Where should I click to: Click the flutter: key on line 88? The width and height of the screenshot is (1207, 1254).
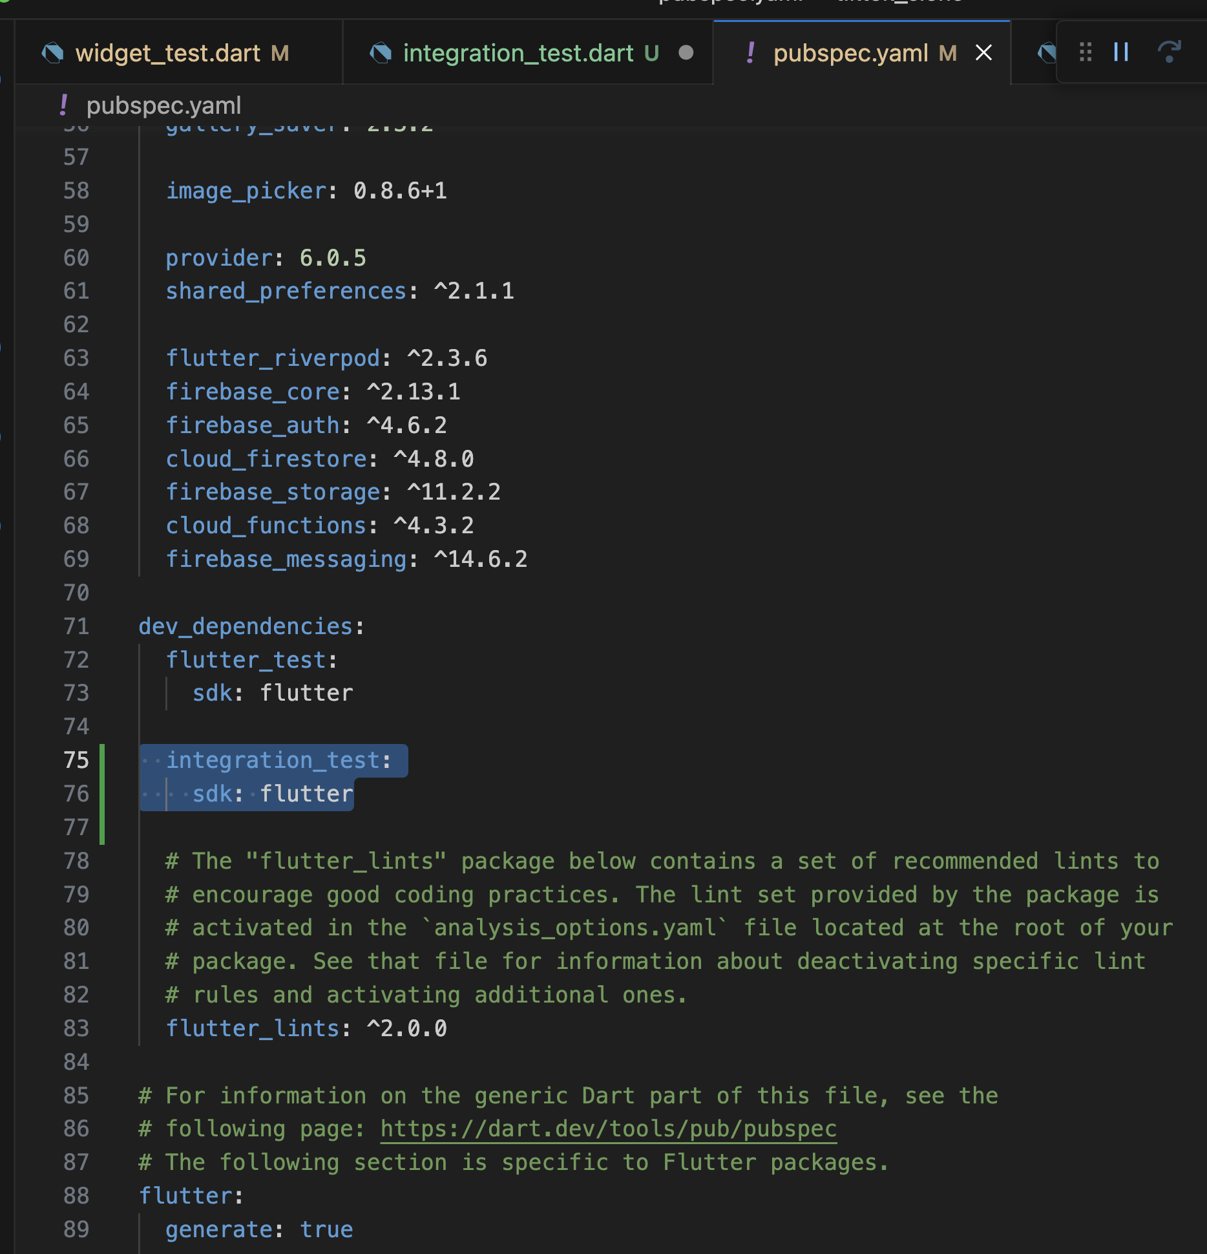191,1196
